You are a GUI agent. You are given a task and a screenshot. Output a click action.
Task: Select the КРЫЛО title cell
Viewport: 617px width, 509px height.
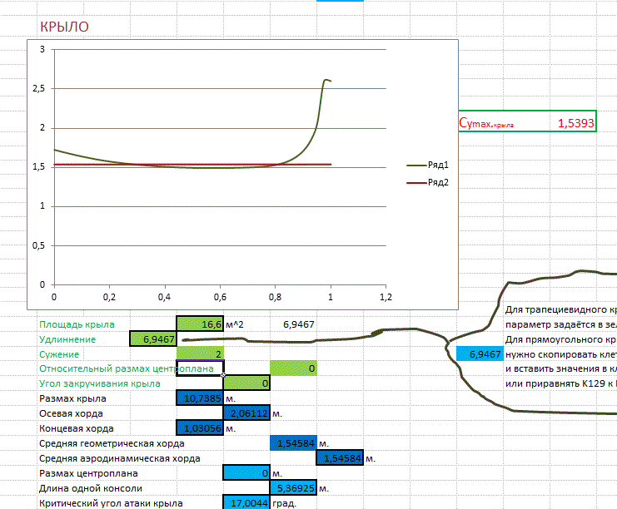tap(65, 27)
